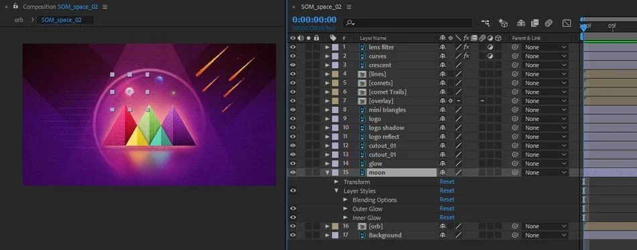The height and width of the screenshot is (250, 637).
Task: Click the SOM_space_02 composition breadcrumb
Action: [65, 20]
